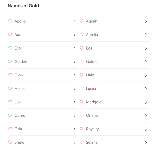Click the arrow at the Ochre row

(74, 116)
